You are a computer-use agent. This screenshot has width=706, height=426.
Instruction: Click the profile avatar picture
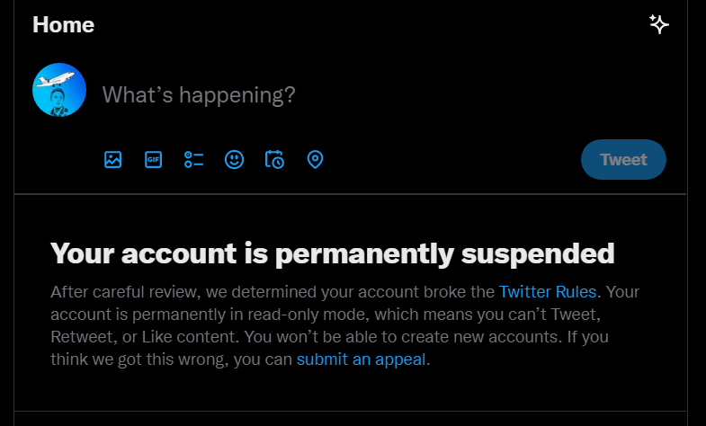(59, 90)
